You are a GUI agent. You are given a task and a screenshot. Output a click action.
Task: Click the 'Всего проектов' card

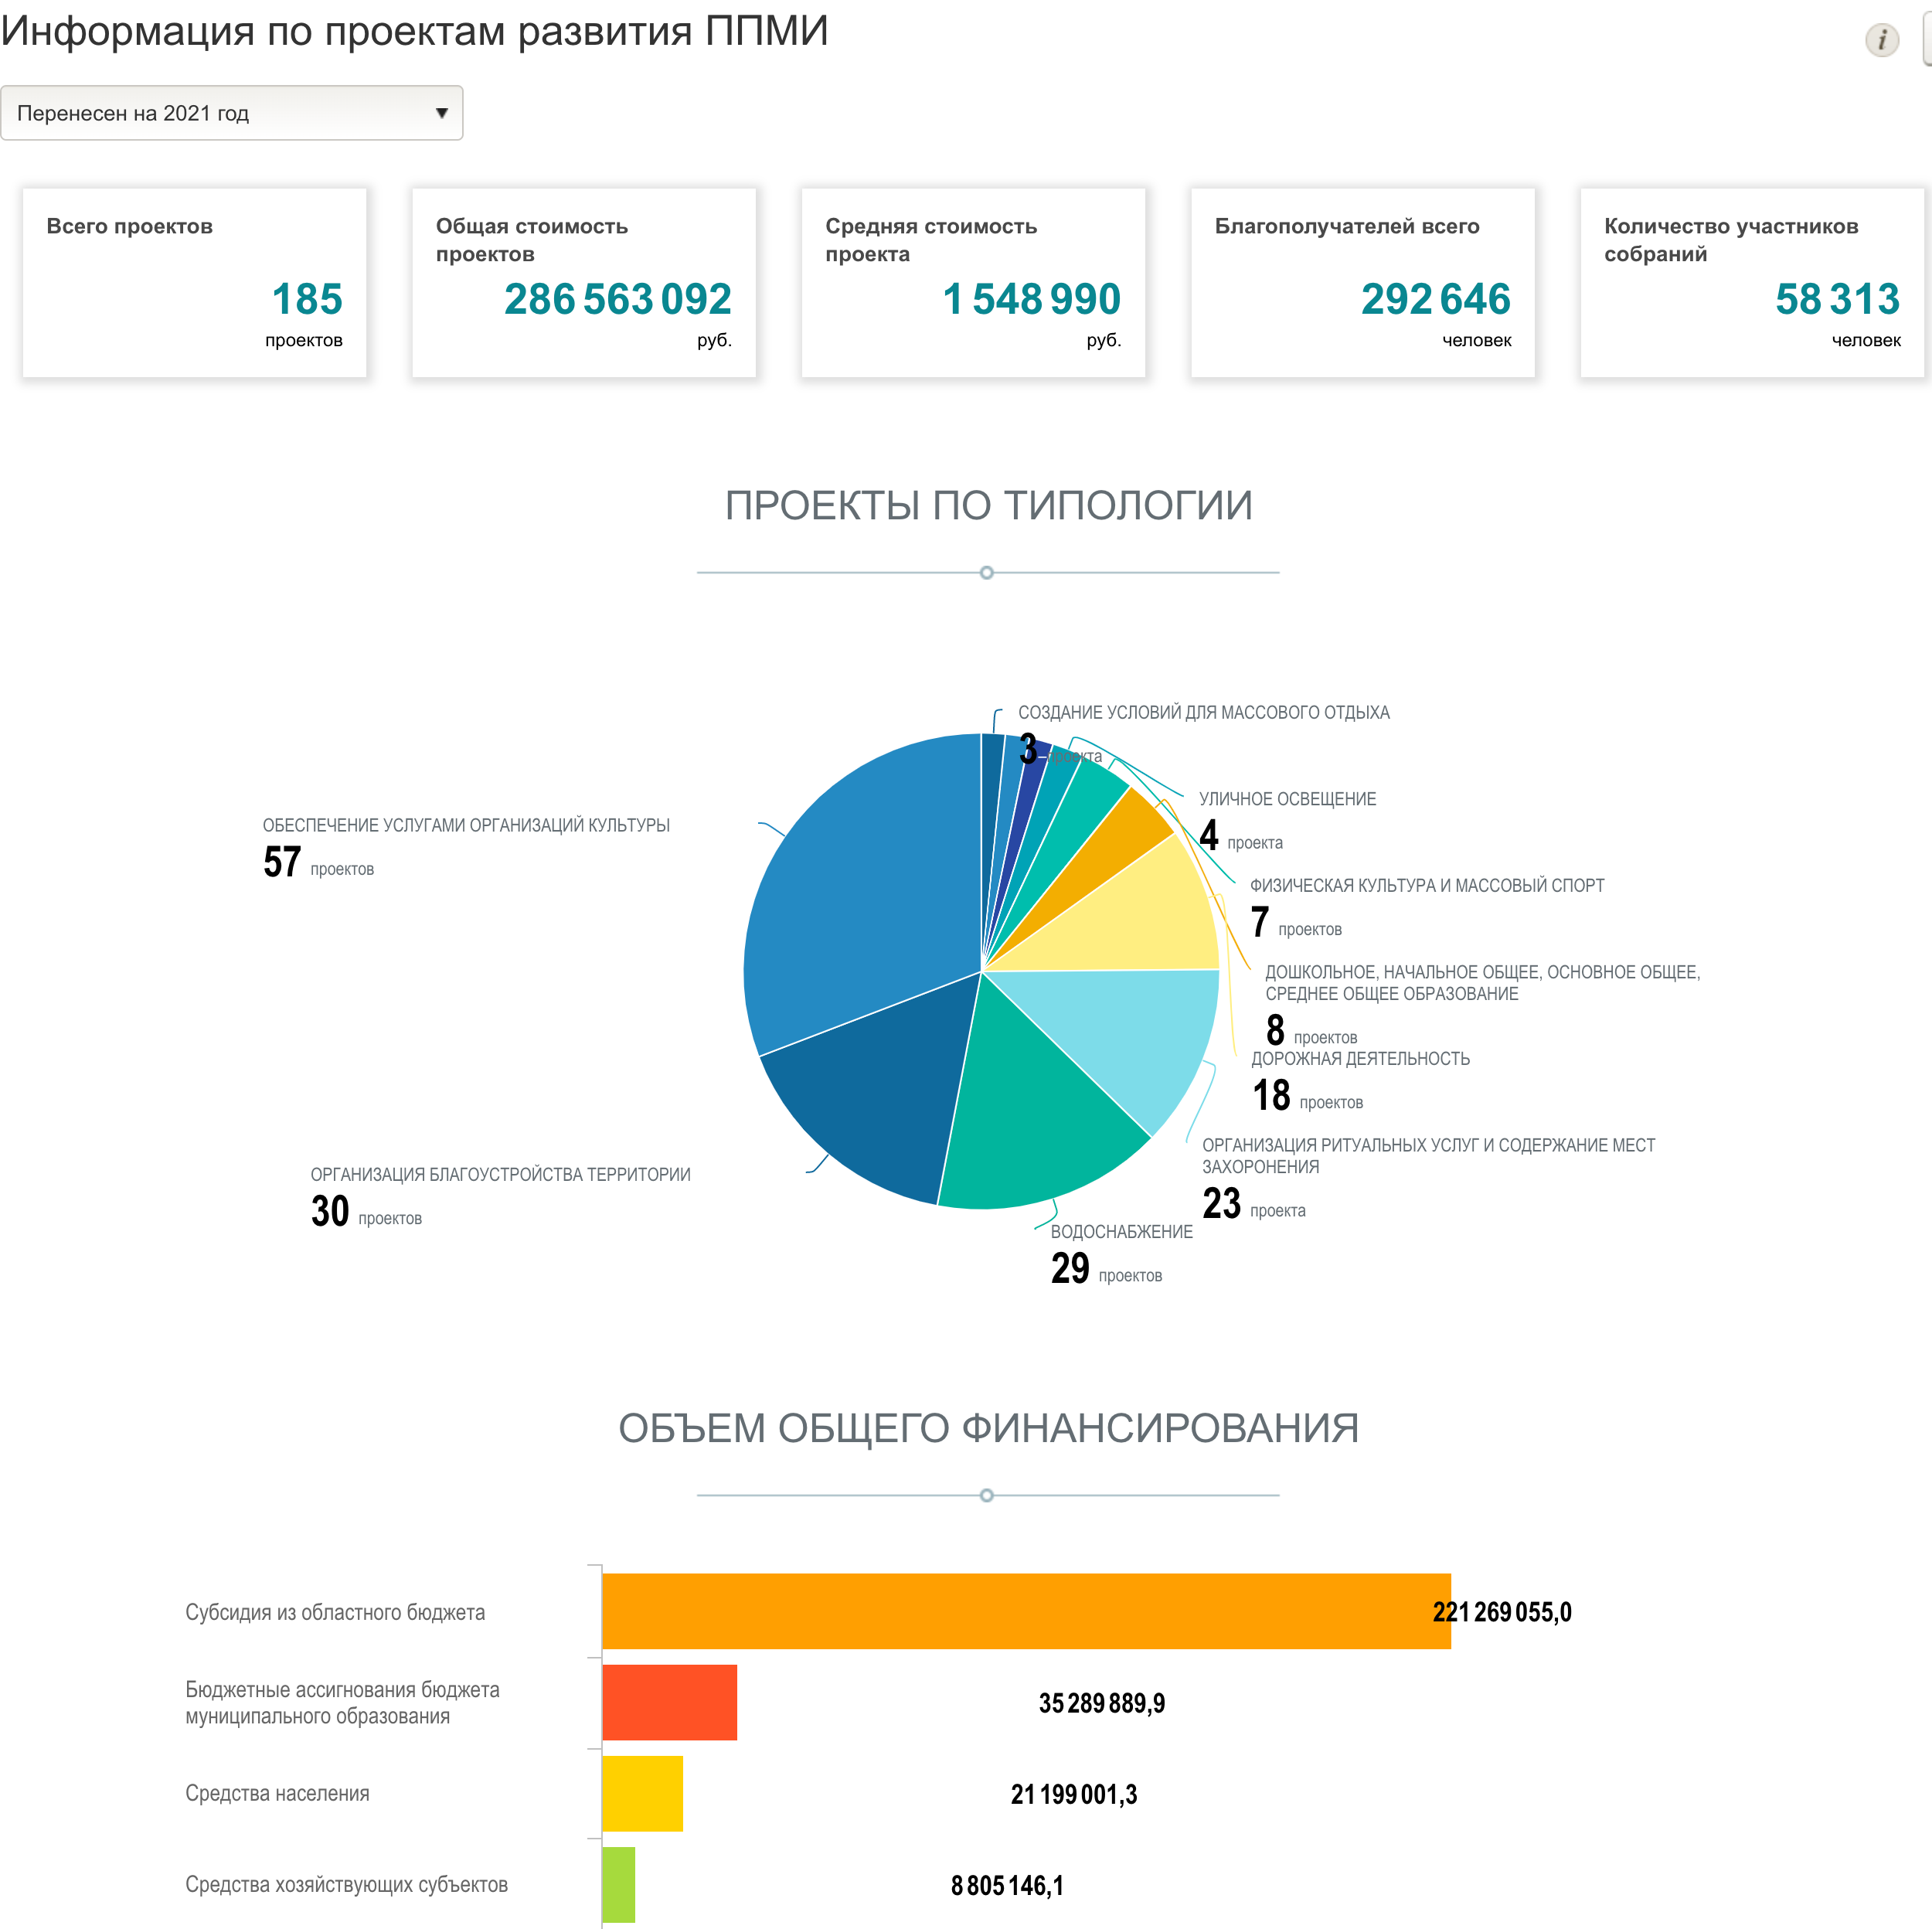click(195, 282)
